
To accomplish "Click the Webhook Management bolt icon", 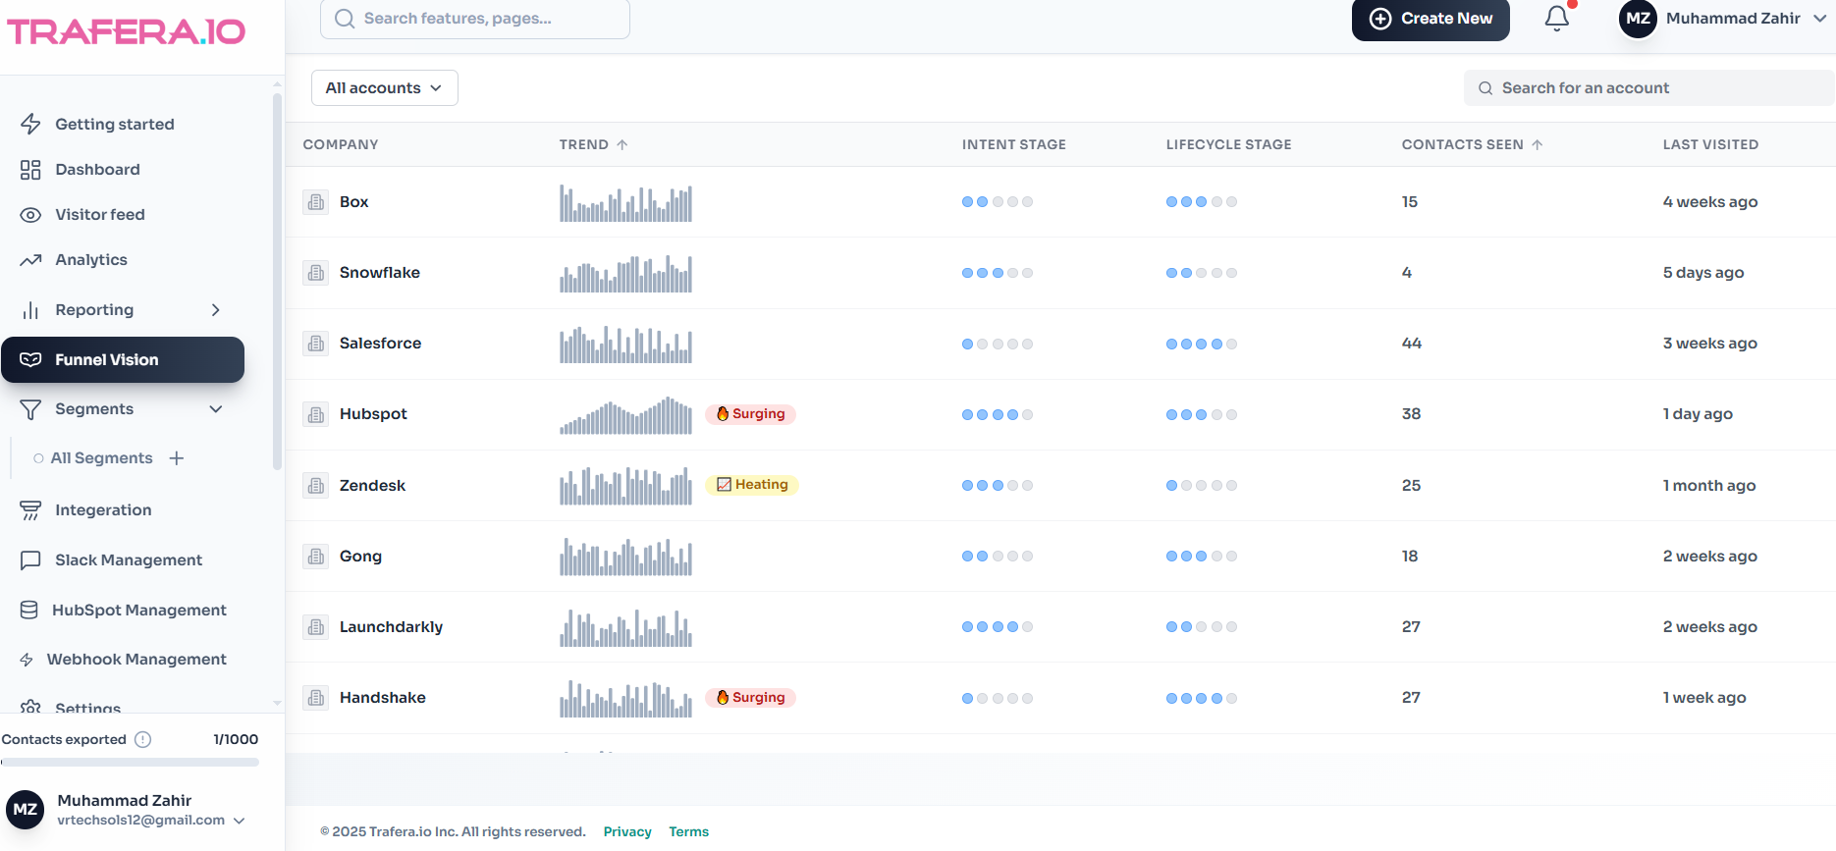I will (27, 660).
